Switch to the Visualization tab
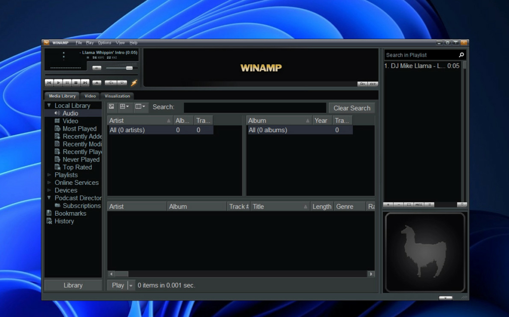The image size is (509, 317). 117,96
